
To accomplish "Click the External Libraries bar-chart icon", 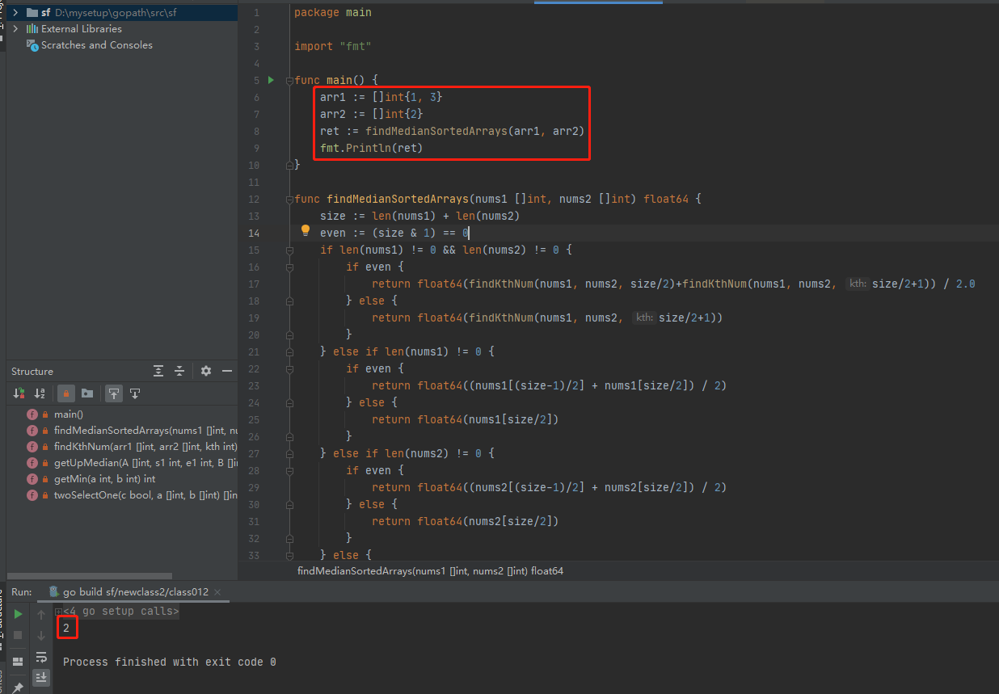I will (32, 29).
